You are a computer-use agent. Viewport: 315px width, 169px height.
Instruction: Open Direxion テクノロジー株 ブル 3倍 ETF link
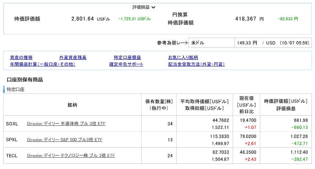(71, 155)
